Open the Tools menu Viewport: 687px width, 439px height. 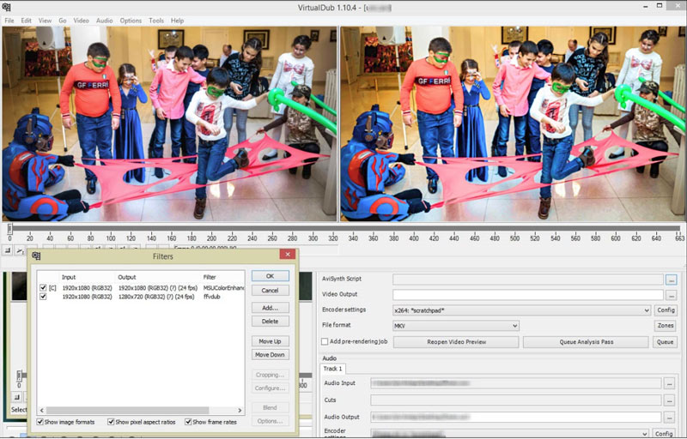pos(156,21)
